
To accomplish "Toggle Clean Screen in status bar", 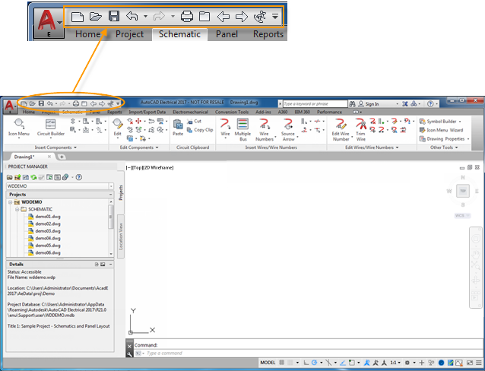I will (x=470, y=363).
